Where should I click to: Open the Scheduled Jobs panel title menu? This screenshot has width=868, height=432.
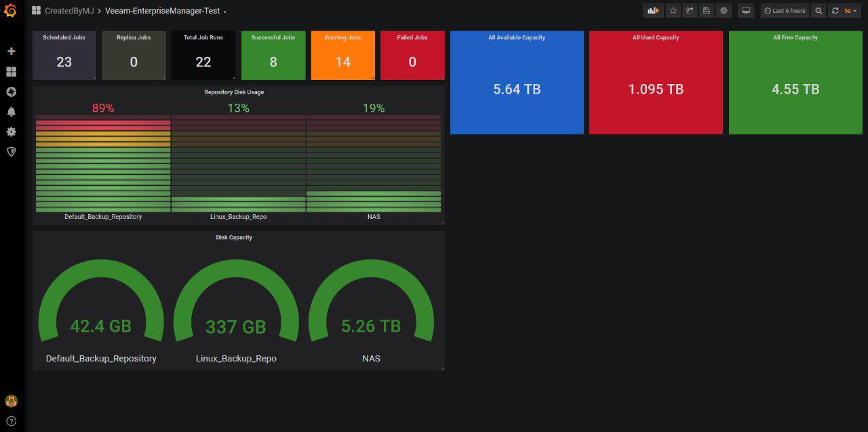click(64, 37)
